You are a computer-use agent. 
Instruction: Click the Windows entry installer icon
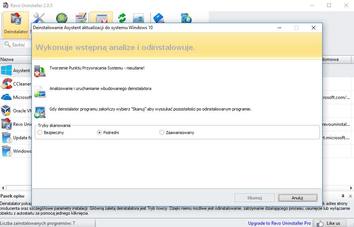point(6,151)
